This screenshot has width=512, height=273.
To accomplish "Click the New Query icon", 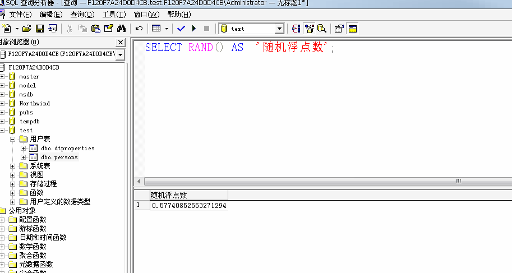I will click(6, 29).
